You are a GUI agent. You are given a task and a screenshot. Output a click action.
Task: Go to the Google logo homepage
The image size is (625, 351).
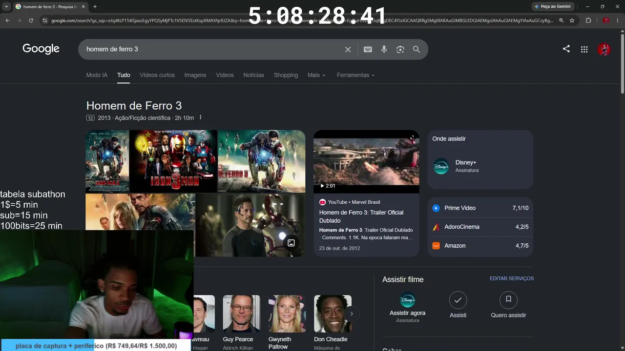pos(41,49)
